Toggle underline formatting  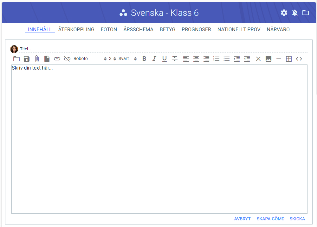165,59
